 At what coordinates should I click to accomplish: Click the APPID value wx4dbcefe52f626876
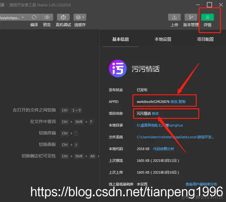point(153,102)
